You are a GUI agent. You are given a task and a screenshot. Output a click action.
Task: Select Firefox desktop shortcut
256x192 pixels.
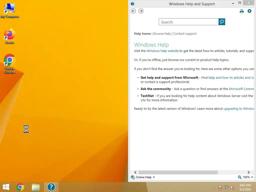10,36
